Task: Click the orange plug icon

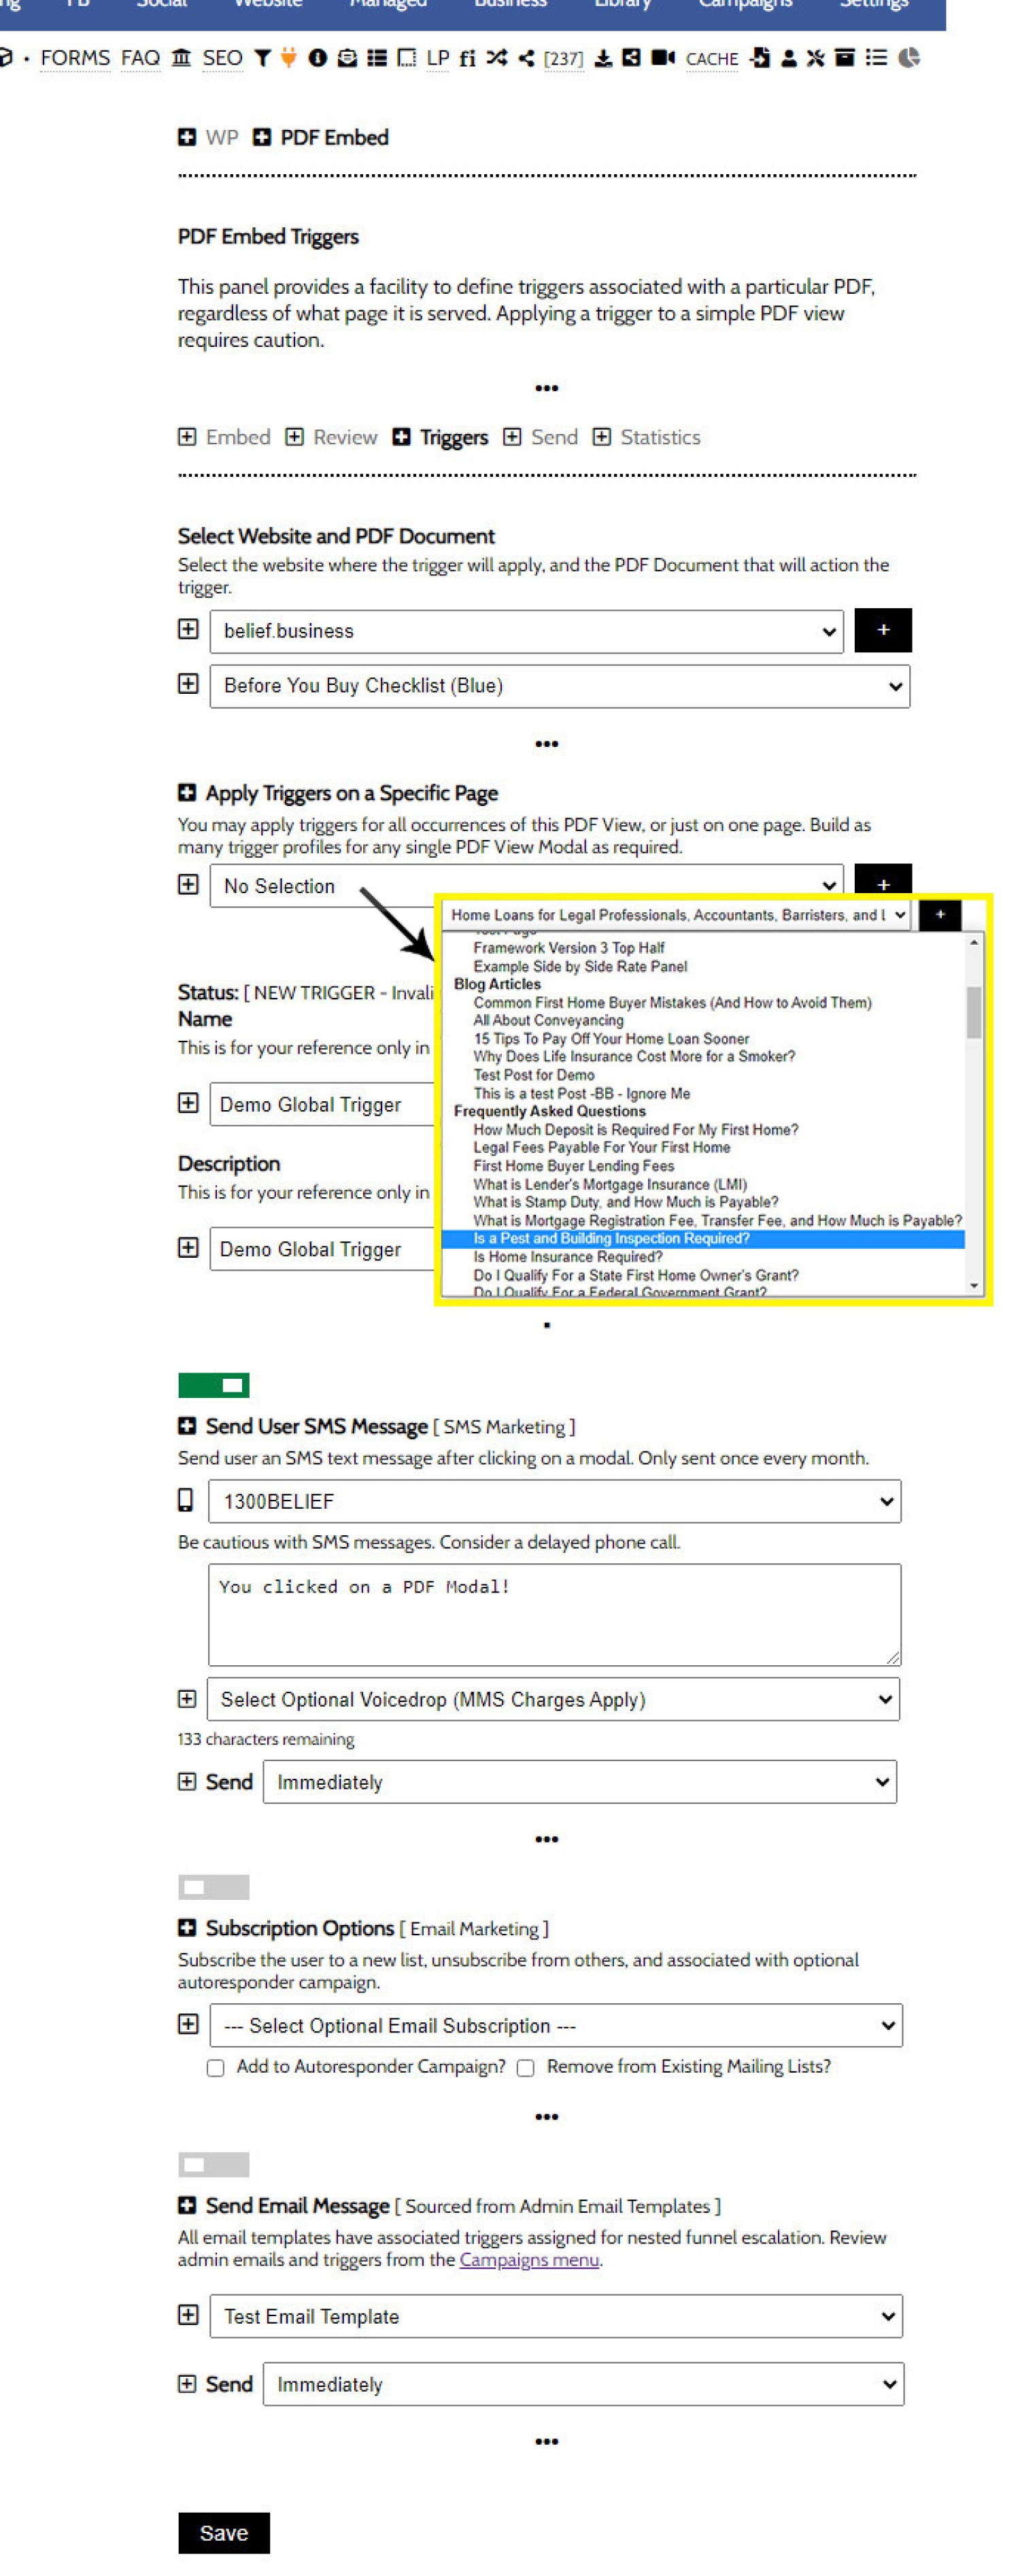Action: coord(288,58)
